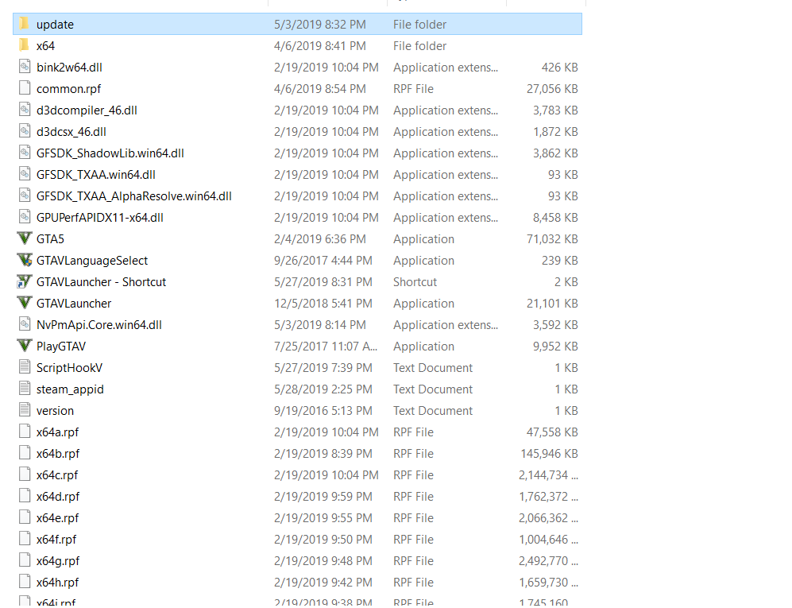Select the size 239 KB
Image resolution: width=792 pixels, height=608 pixels.
click(560, 261)
